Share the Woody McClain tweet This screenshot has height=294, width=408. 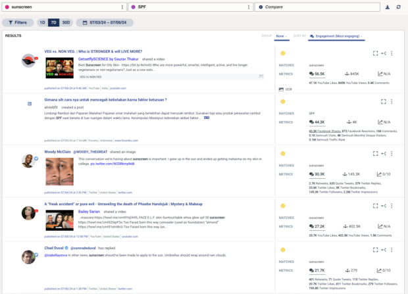[384, 153]
